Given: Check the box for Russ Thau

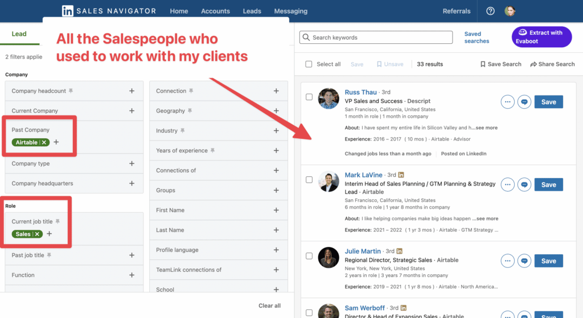Looking at the screenshot, I should tap(309, 97).
